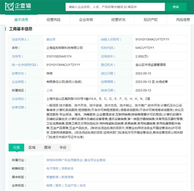Image resolution: width=194 pixels, height=191 pixels.
Task: Click the 核准日期 label
Action: 107,90
